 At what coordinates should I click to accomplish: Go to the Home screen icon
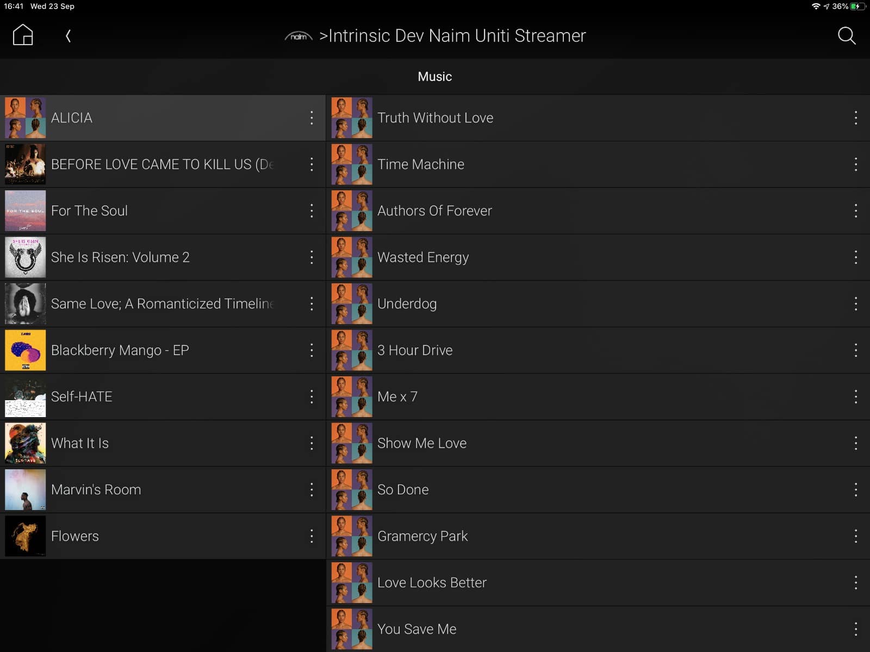coord(23,35)
